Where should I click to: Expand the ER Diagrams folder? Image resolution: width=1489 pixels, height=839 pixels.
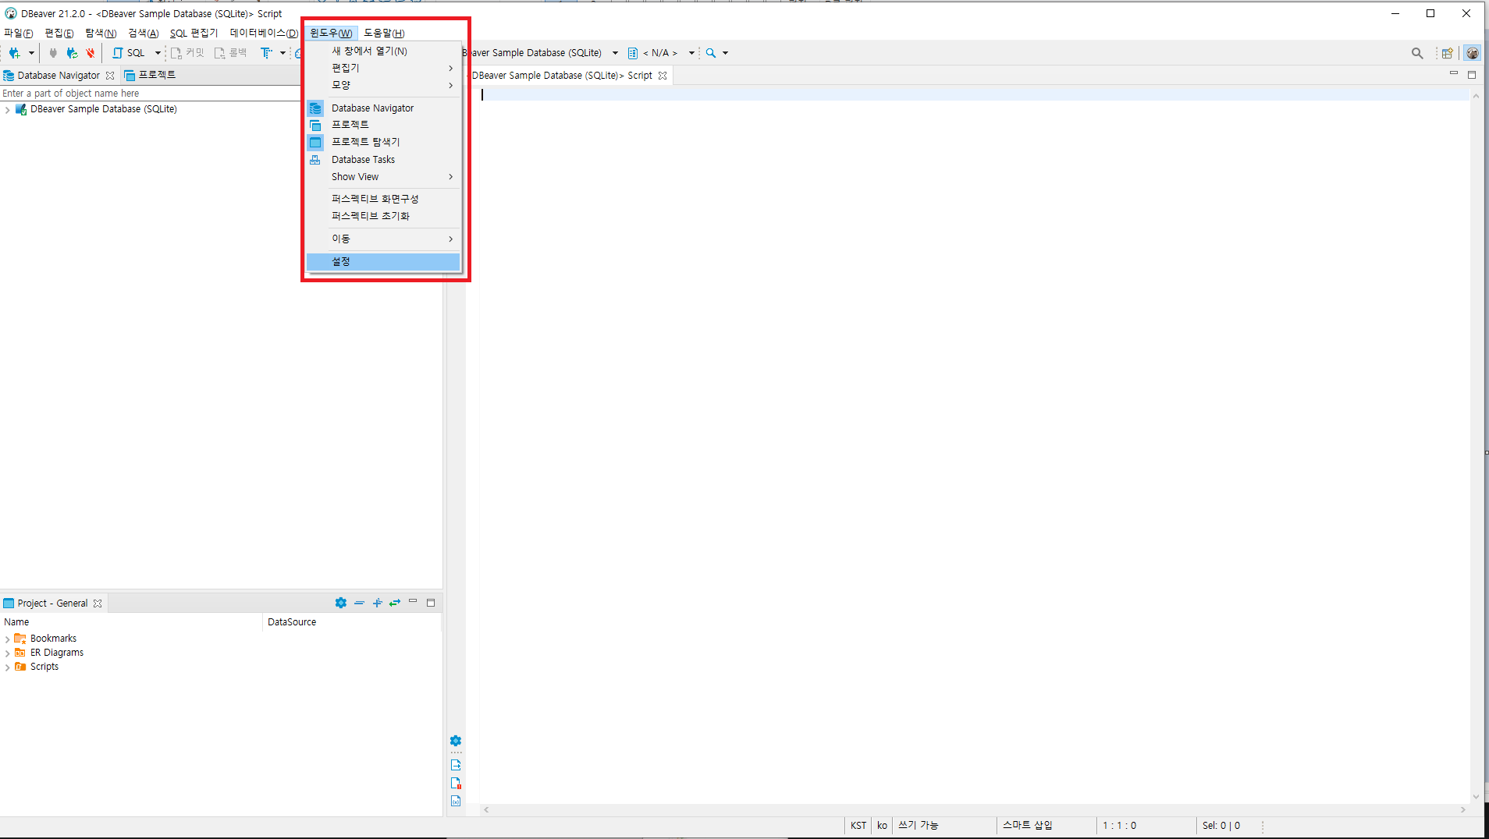pos(7,653)
